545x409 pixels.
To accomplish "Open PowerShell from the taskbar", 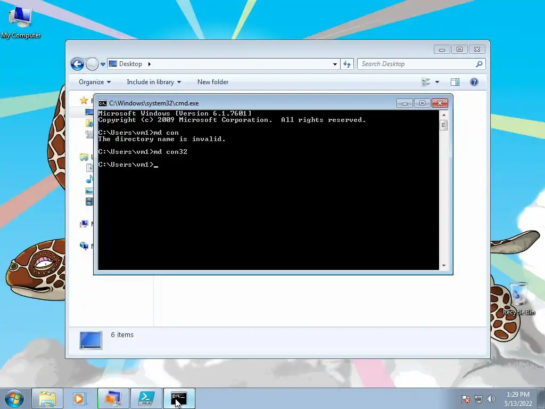I will click(146, 398).
